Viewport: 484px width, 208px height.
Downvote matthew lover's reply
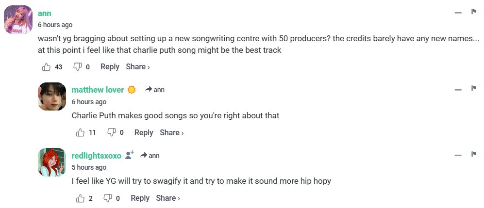[111, 132]
